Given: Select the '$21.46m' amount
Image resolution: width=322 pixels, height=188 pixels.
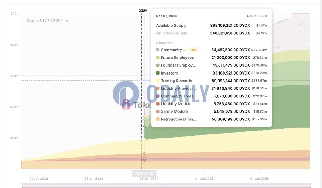Looking at the screenshot, I should click(260, 104).
